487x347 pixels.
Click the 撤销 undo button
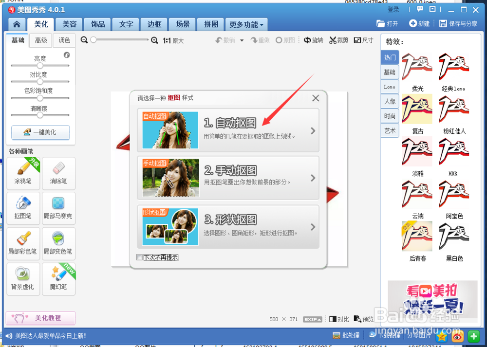click(x=225, y=40)
